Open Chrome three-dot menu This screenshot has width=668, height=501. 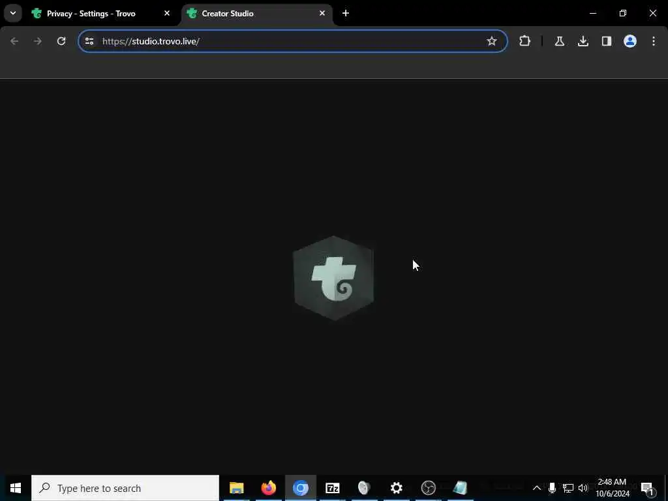click(654, 41)
